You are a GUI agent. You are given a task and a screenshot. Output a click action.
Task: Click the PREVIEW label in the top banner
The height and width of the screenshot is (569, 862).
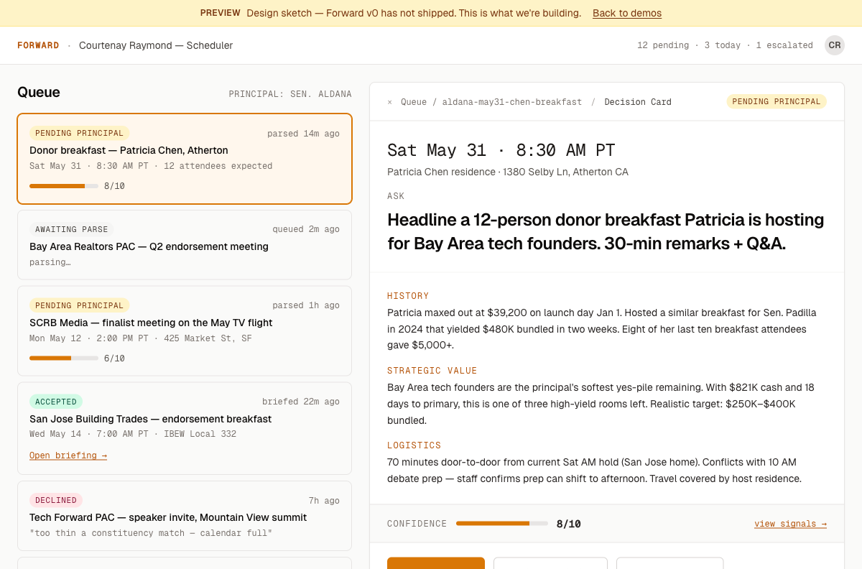tap(221, 13)
